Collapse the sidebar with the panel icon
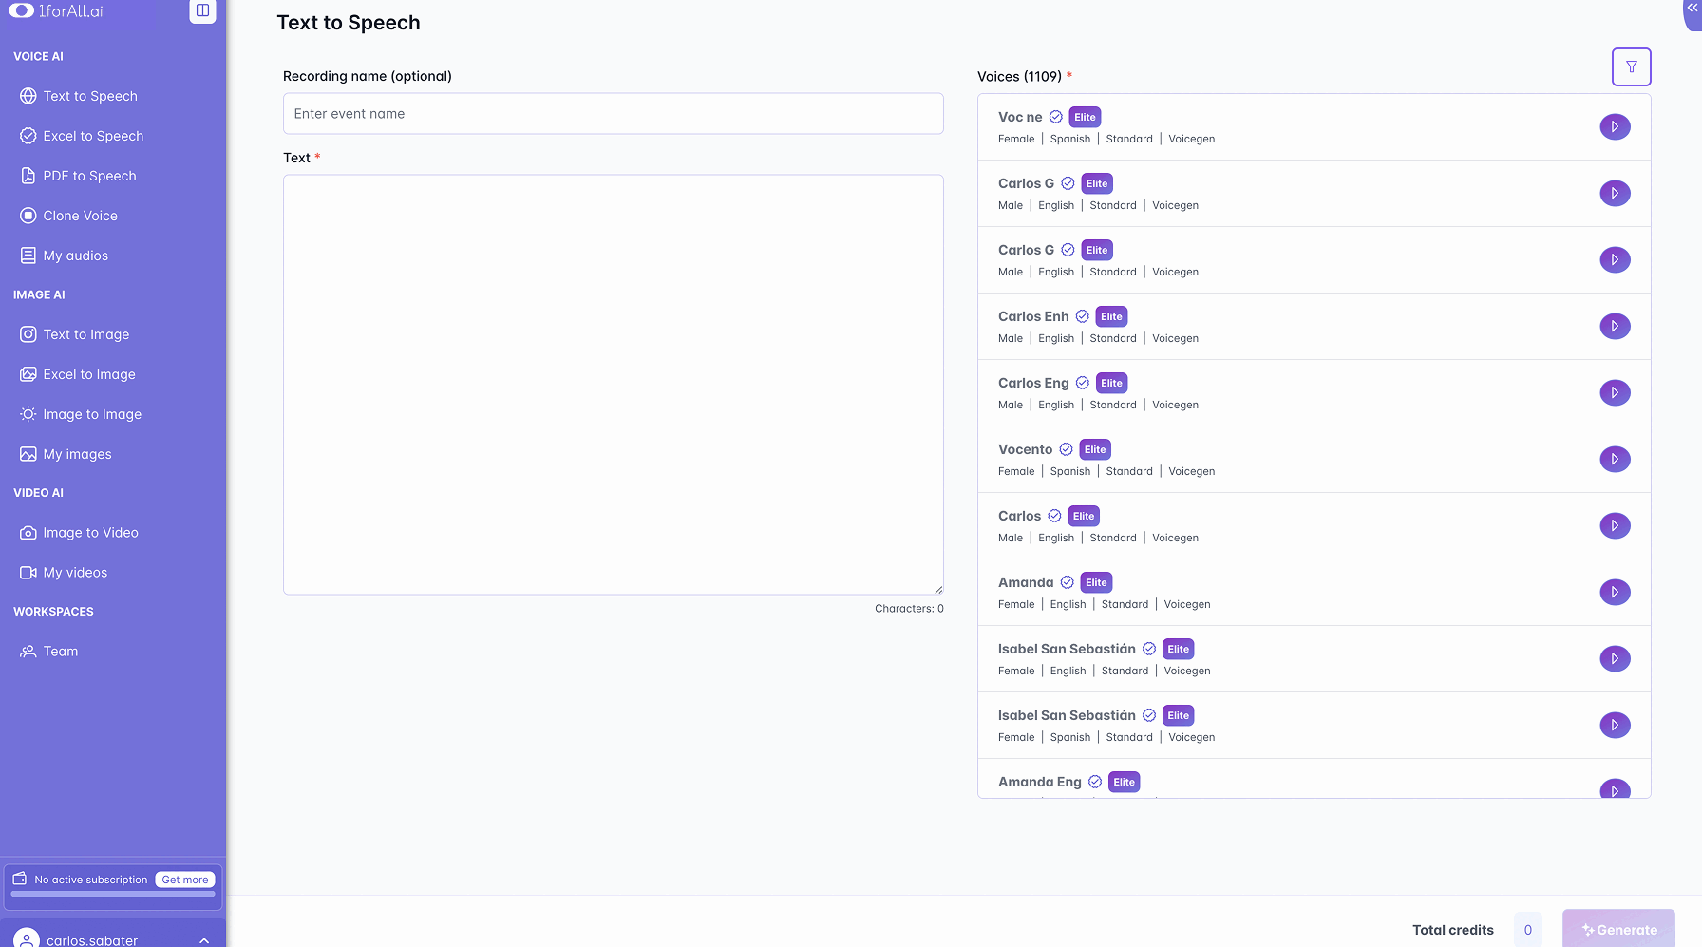Viewport: 1702px width, 947px height. point(202,10)
